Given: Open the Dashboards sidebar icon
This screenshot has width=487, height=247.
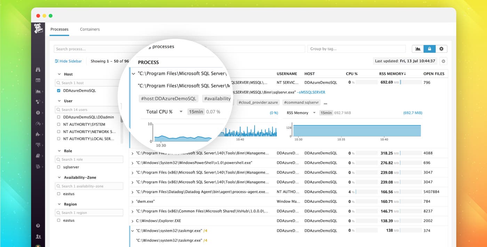Looking at the screenshot, I should 38,81.
